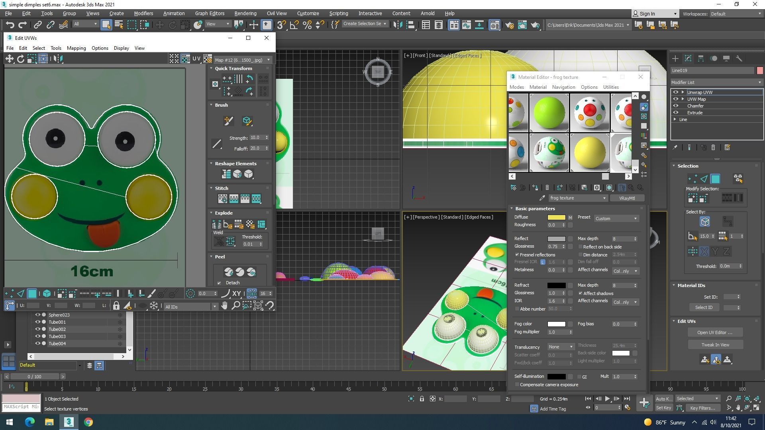Select the Select and Link tool
This screenshot has width=765, height=430.
point(37,25)
